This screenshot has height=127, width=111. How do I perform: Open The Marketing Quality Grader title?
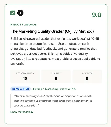tap(52, 31)
